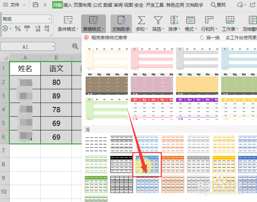Screen dimensions: 257x202
Task: Click the 表格样式 button
Action: click(x=93, y=24)
